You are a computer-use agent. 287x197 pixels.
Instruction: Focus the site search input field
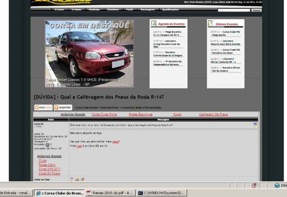coord(234,10)
